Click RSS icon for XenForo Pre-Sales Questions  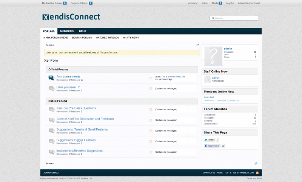[151, 109]
